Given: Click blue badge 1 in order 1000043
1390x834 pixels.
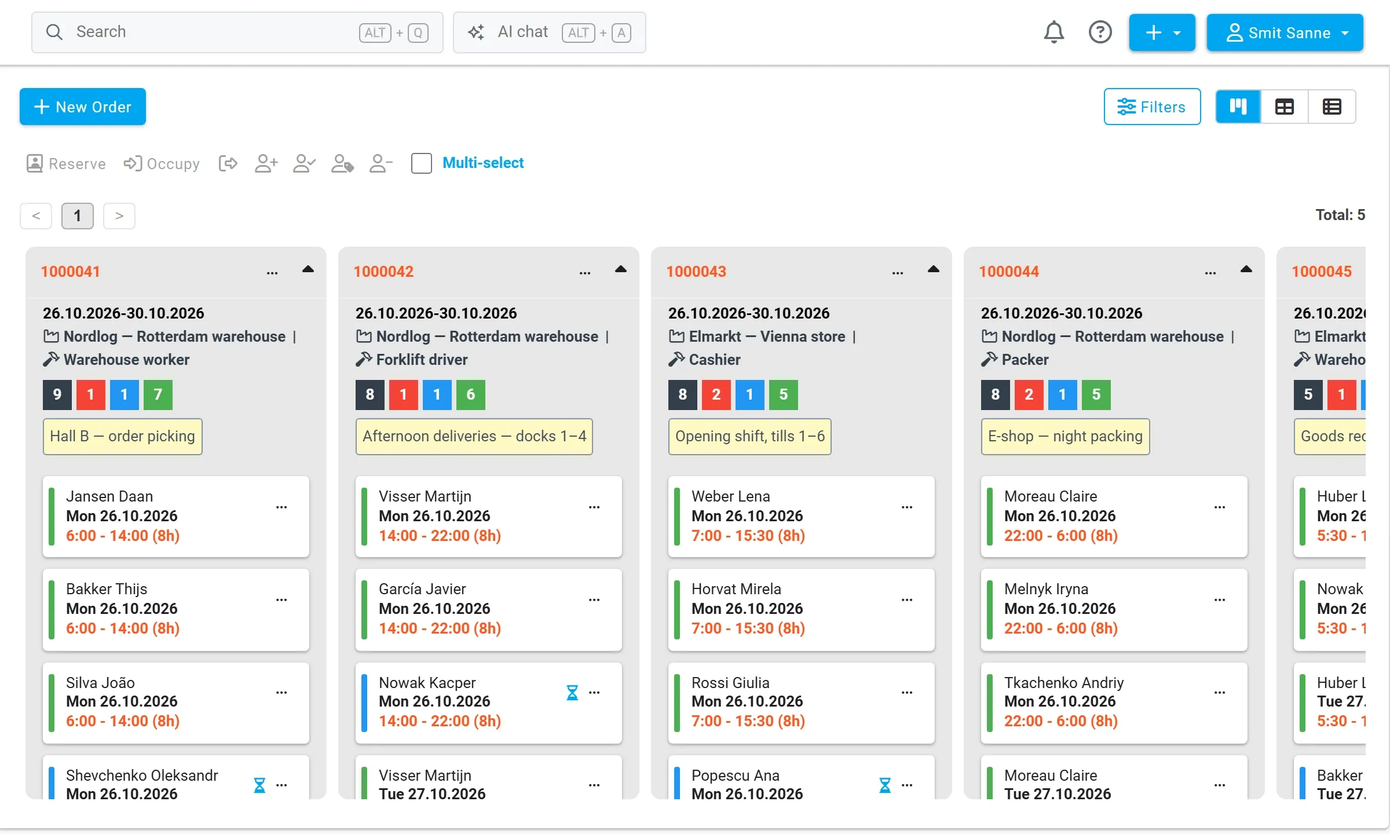Looking at the screenshot, I should (749, 394).
